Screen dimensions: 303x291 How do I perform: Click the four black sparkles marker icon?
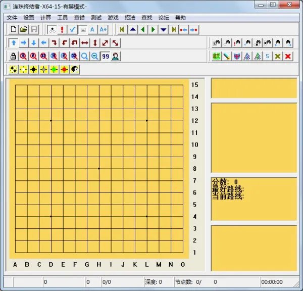(13, 69)
